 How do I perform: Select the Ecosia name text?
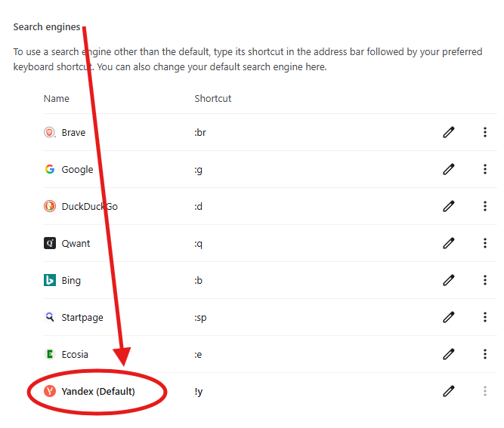pos(75,355)
